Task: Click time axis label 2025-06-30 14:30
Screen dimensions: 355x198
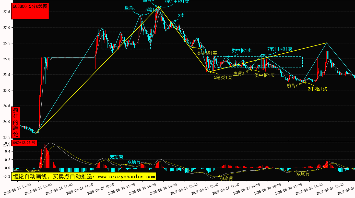Action: [x=310, y=189]
